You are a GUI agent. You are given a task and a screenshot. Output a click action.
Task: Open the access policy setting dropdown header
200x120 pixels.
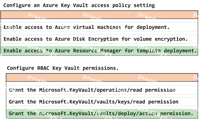tap(99, 15)
